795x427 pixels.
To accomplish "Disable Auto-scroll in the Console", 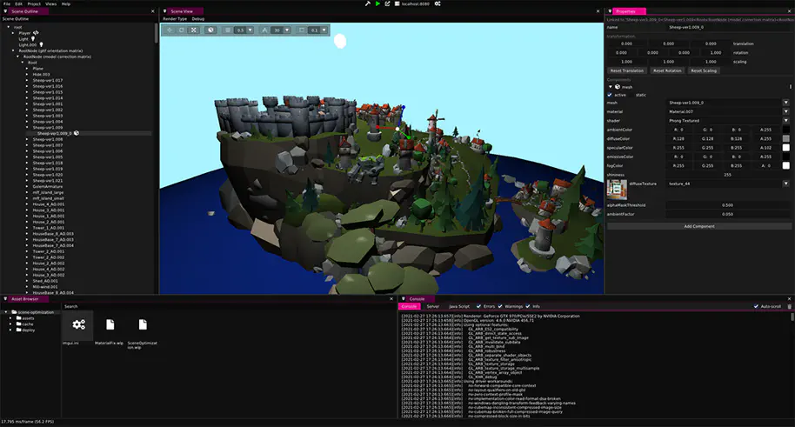I will tap(756, 306).
